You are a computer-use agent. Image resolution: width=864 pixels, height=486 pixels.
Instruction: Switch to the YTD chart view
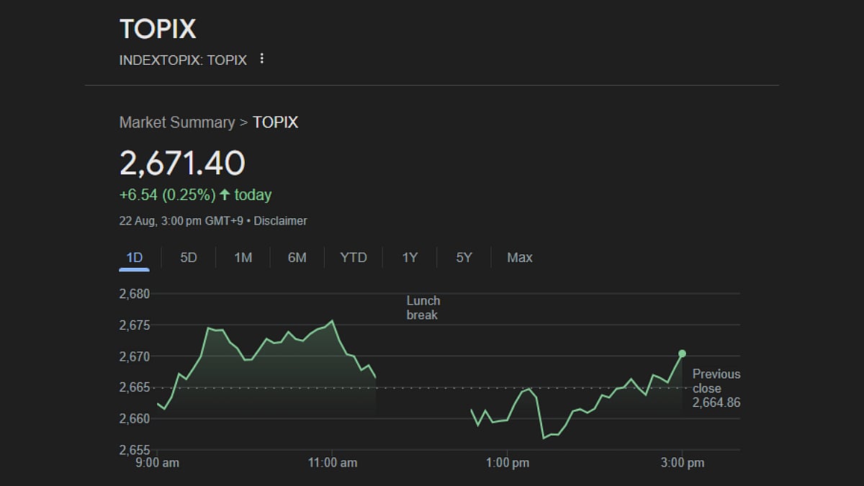[x=354, y=258]
